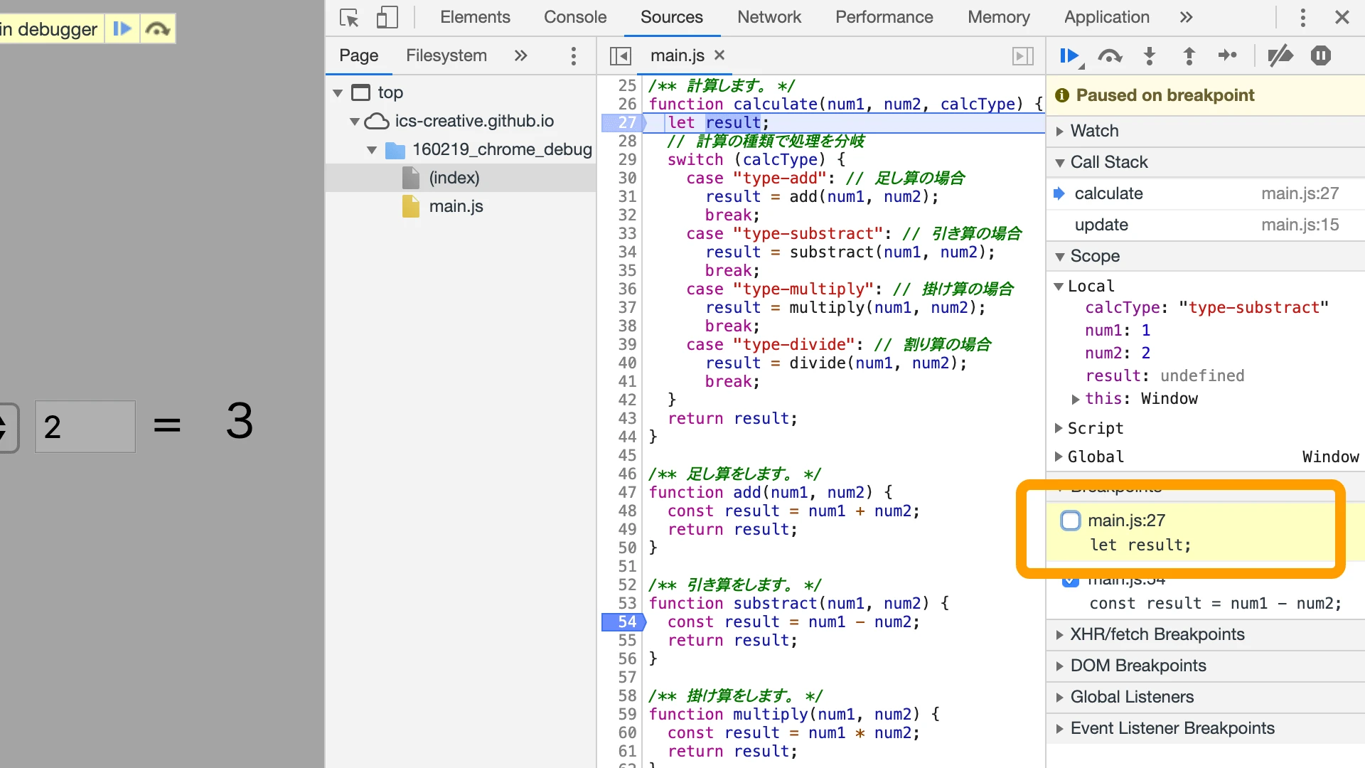Select the Page navigator tab
Screen dimensions: 1365x768
point(358,55)
